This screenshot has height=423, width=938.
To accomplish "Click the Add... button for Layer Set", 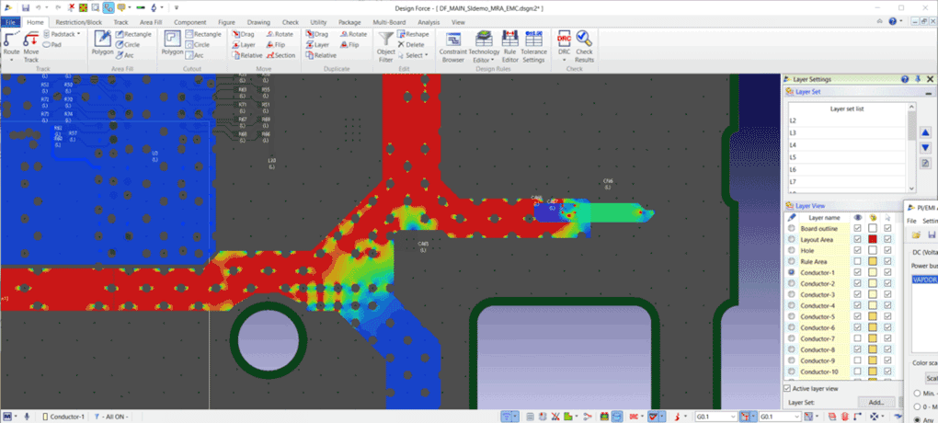I will [875, 402].
